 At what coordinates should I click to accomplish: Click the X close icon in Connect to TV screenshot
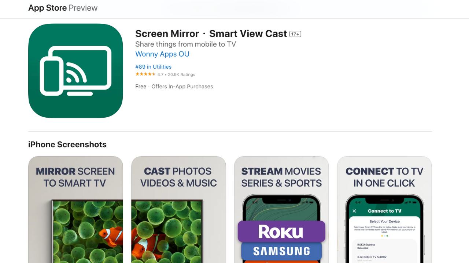(354, 211)
